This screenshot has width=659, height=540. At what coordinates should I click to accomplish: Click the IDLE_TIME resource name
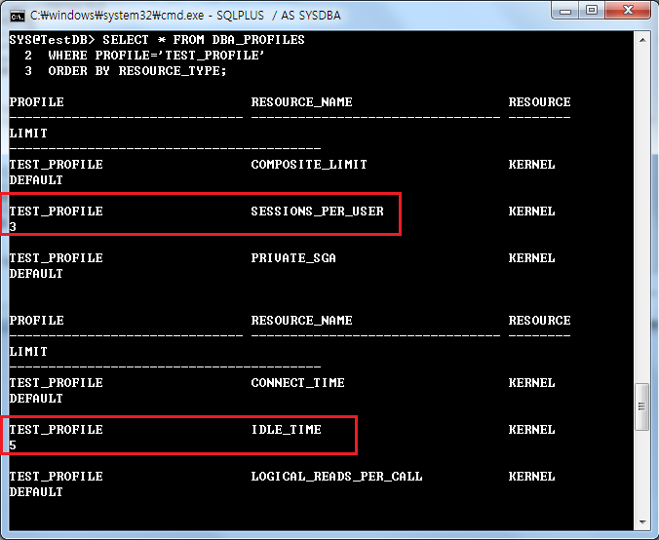[287, 429]
